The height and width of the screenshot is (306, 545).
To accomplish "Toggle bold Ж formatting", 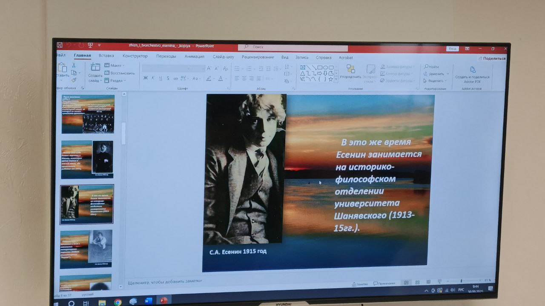I will (146, 78).
